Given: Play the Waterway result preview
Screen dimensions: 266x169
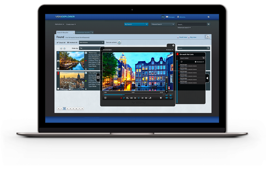Looking at the screenshot, I should tap(86, 53).
